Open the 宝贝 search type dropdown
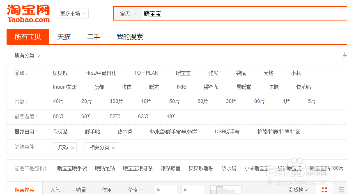 pyautogui.click(x=128, y=14)
